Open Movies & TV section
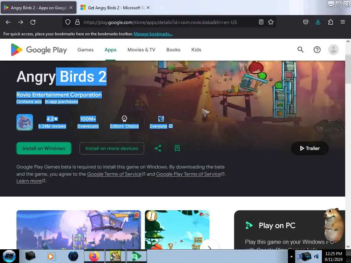This screenshot has height=263, width=351. 141,50
